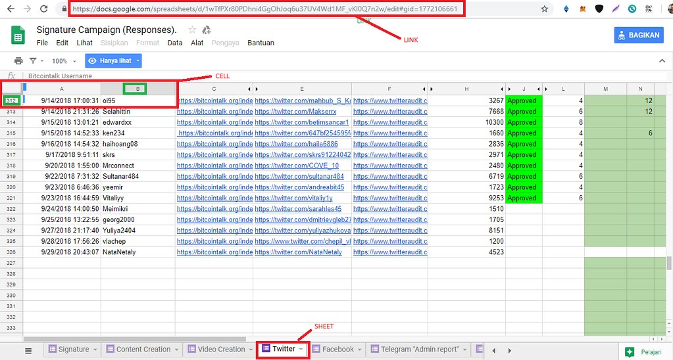Click the formula bar showing Bitcointalk Username
The image size is (673, 360).
pyautogui.click(x=60, y=76)
